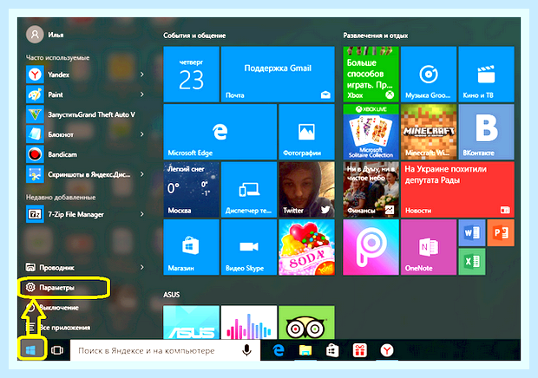Click the Илья user account avatar
Screen dimensions: 538x378
click(35, 35)
